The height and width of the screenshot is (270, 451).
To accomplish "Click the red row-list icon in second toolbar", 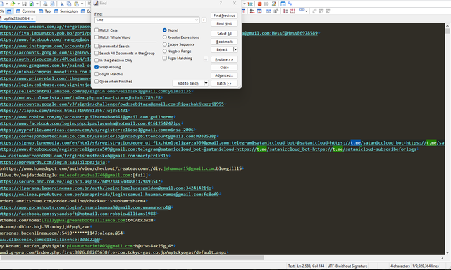I will [285, 11].
